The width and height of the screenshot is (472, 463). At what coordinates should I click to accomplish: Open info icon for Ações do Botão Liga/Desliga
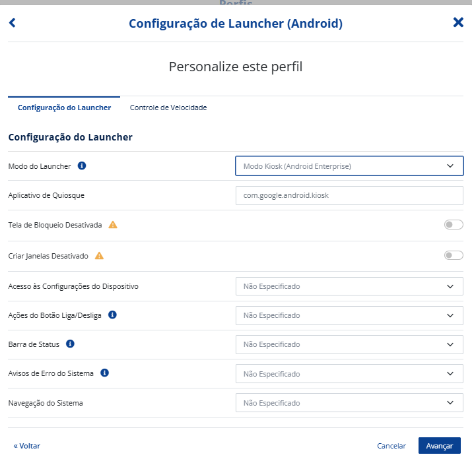click(x=112, y=315)
